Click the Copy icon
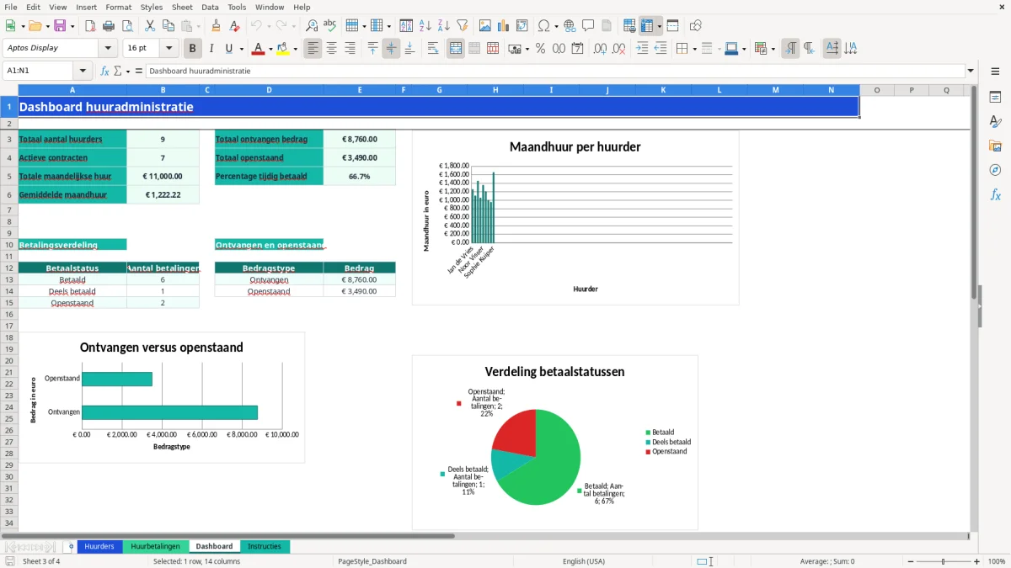Screen dimensions: 1011x568 coord(168,26)
